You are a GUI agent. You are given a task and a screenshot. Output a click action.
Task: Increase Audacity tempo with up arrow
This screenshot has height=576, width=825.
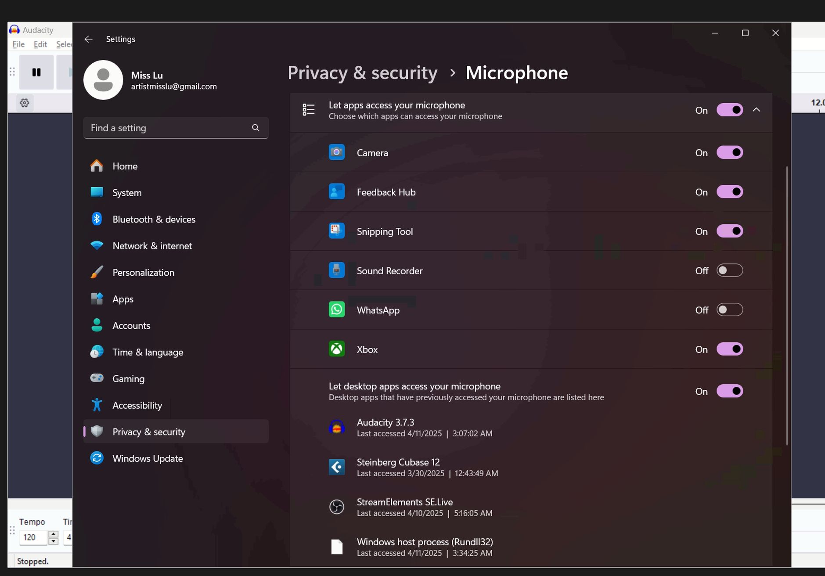click(x=53, y=534)
